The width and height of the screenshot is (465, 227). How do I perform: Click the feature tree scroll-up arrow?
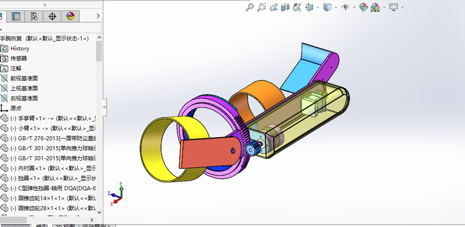[99, 38]
